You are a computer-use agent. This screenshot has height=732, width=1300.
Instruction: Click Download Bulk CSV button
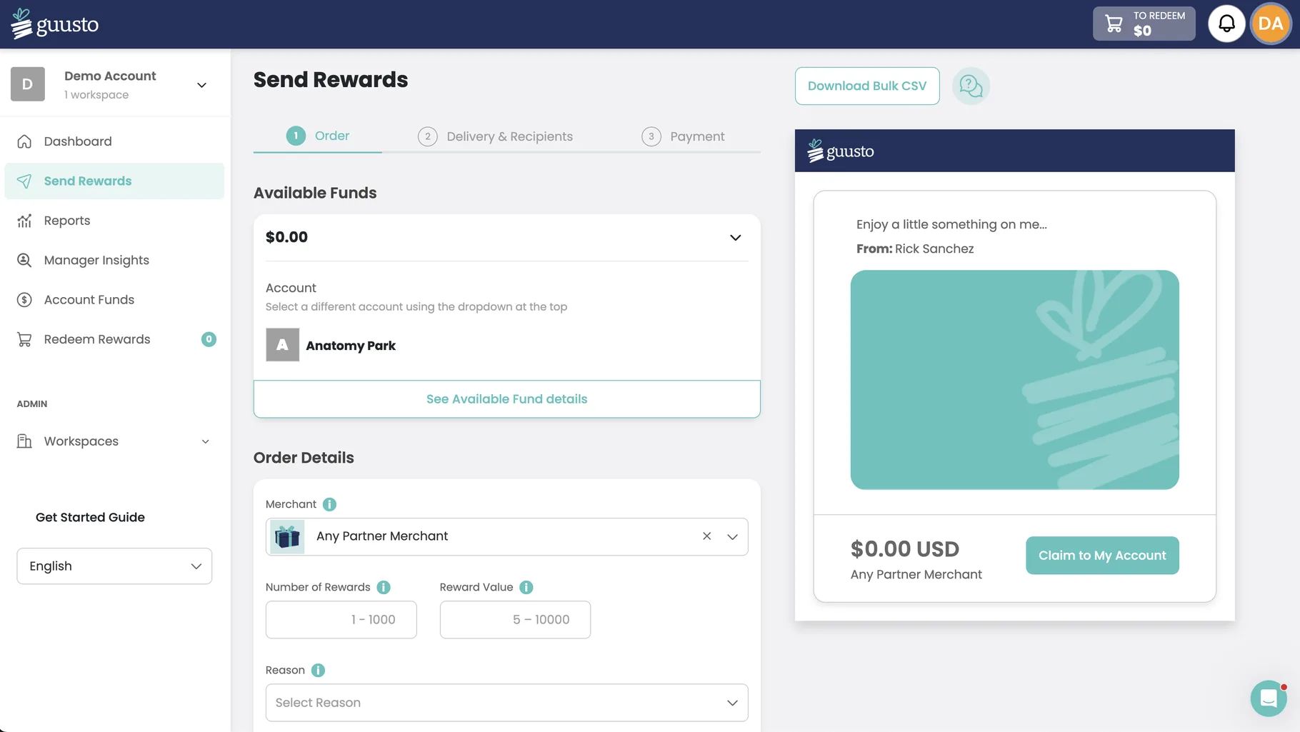(867, 86)
